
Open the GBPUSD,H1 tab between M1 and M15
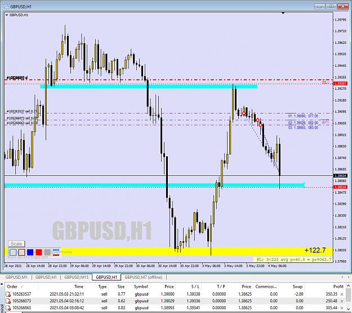46,277
